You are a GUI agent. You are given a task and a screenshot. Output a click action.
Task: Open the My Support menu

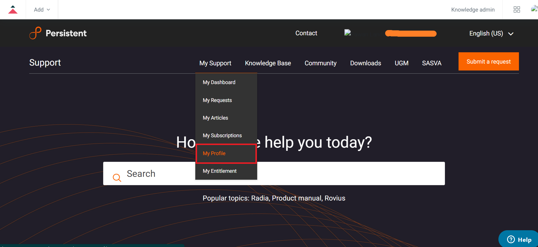(x=215, y=63)
